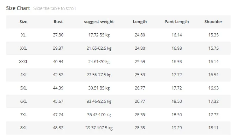Click the Size column header
Viewport: 231px width, 138px height.
(x=23, y=22)
